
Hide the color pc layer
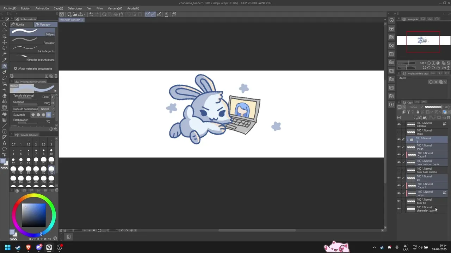[399, 201]
